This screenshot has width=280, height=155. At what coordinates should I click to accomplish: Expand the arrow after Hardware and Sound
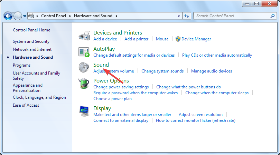(116, 16)
